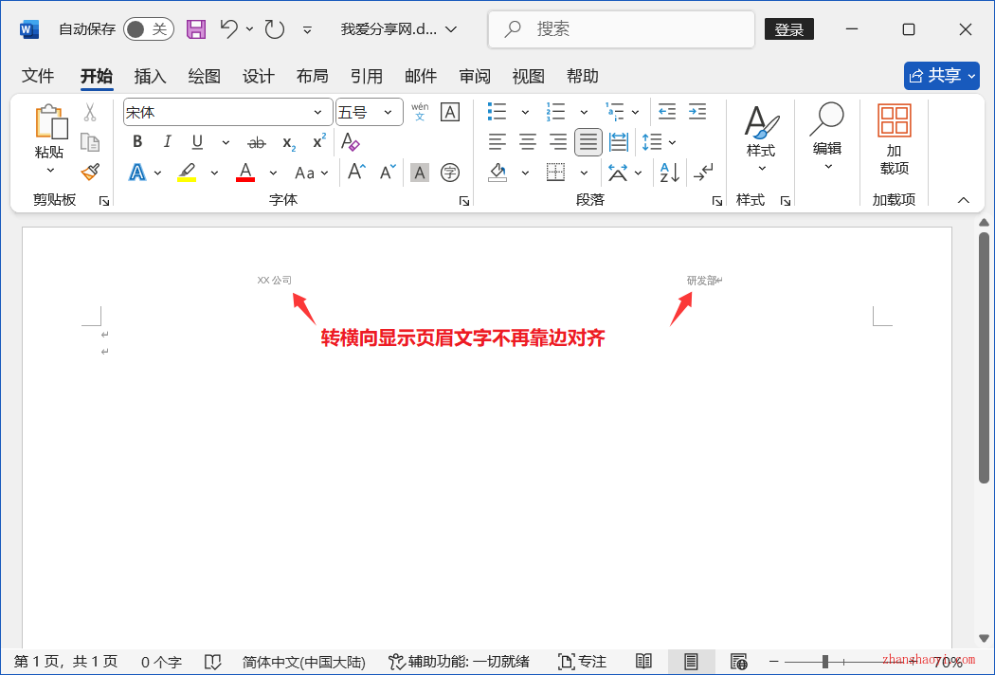995x675 pixels.
Task: Apply paragraph shading with the paint bucket
Action: click(498, 173)
